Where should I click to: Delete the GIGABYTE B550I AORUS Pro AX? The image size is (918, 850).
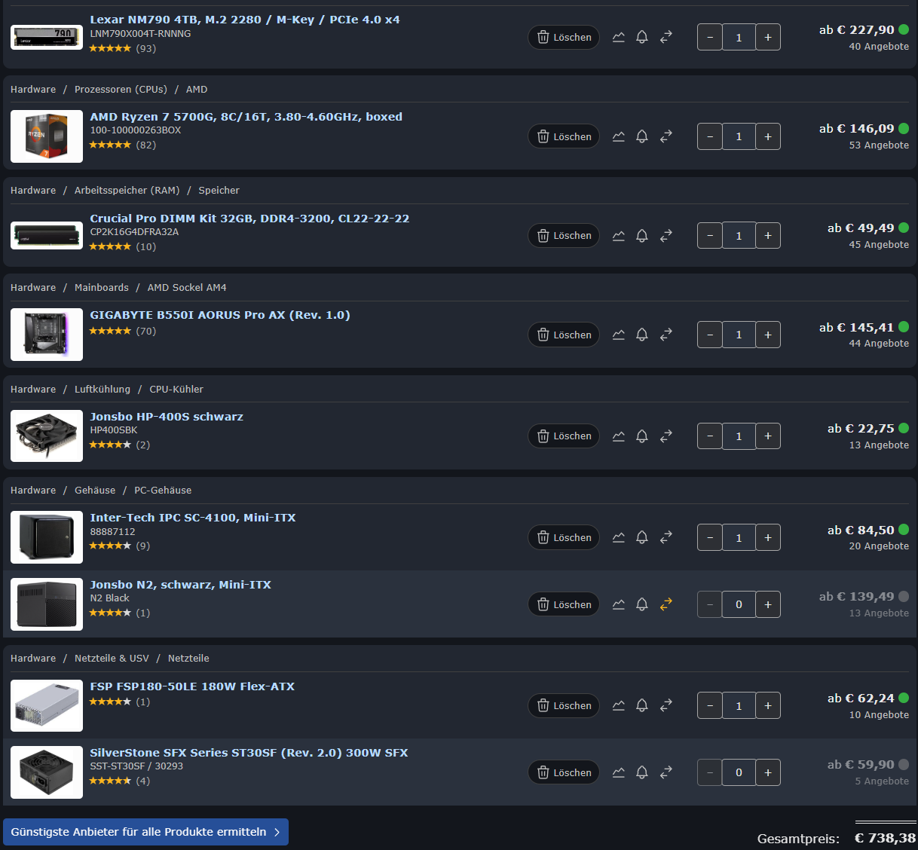(x=564, y=335)
